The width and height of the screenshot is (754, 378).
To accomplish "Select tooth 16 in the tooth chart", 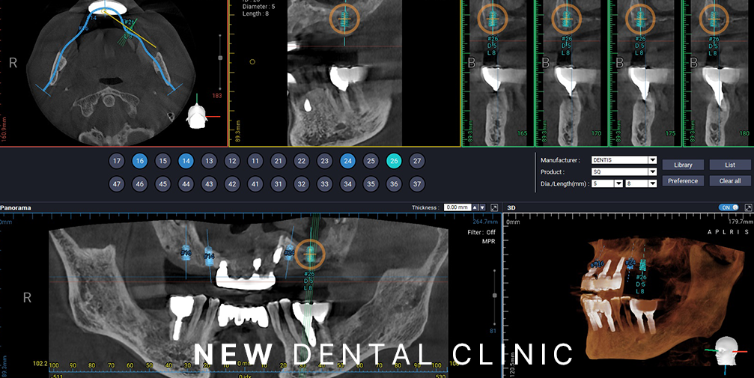I will [x=139, y=161].
